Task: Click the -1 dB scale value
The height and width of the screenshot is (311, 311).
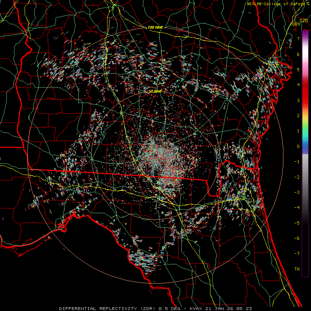Action: click(x=297, y=162)
